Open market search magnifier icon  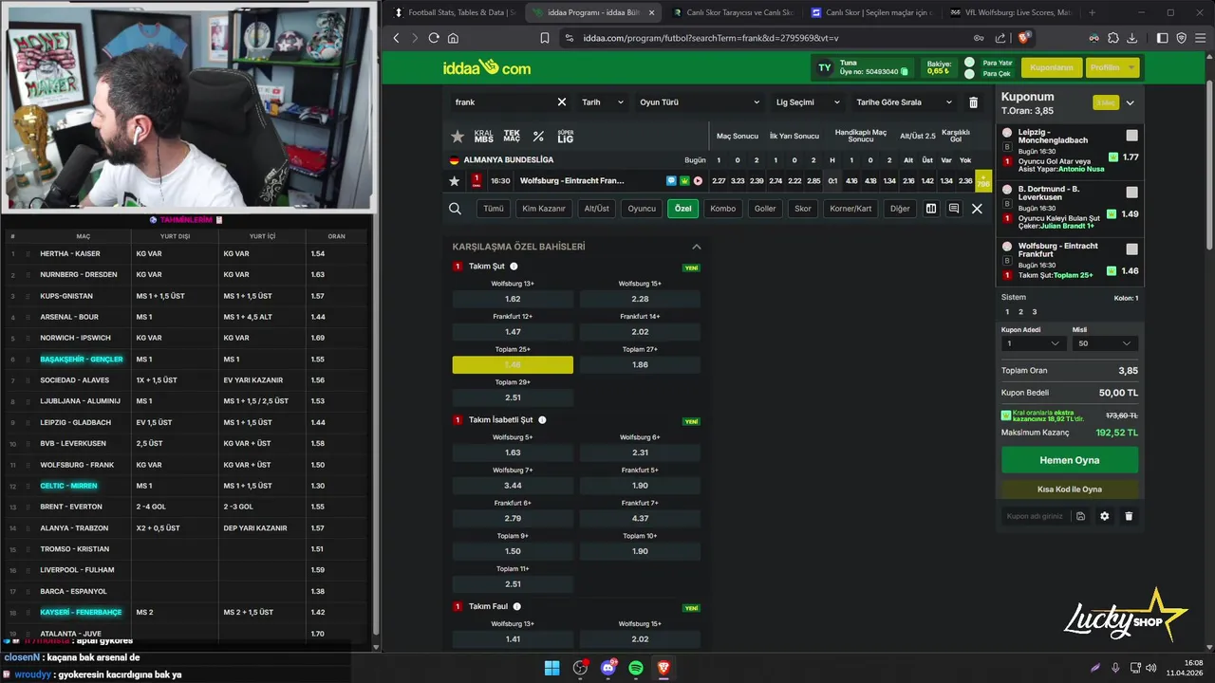[x=455, y=209]
